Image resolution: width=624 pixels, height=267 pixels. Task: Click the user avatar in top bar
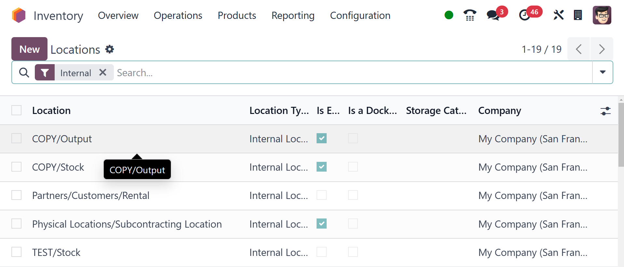602,15
